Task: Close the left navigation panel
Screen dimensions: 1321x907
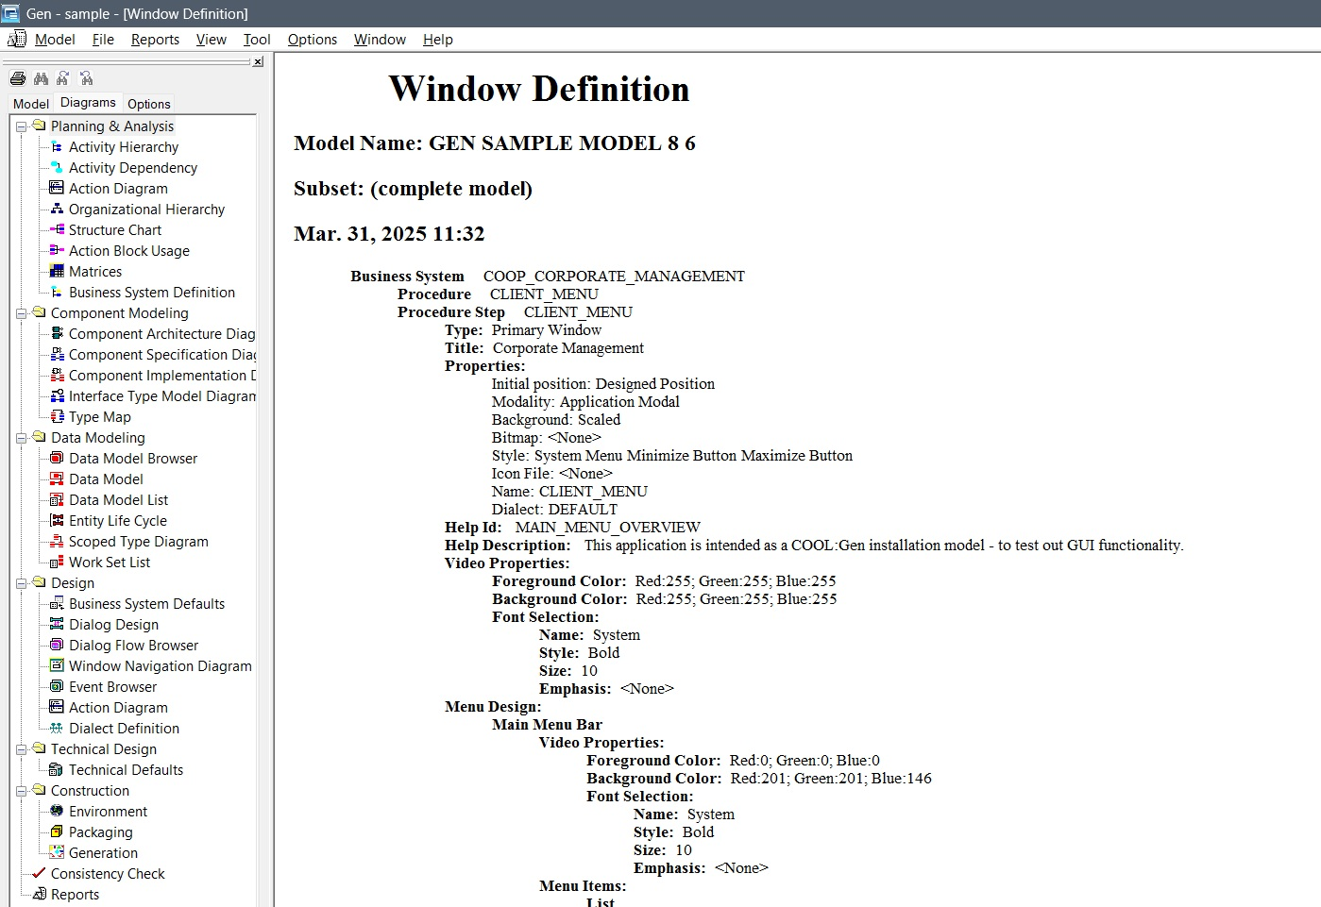Action: click(258, 62)
